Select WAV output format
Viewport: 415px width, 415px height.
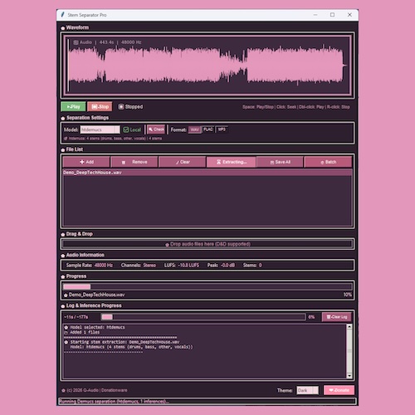195,129
